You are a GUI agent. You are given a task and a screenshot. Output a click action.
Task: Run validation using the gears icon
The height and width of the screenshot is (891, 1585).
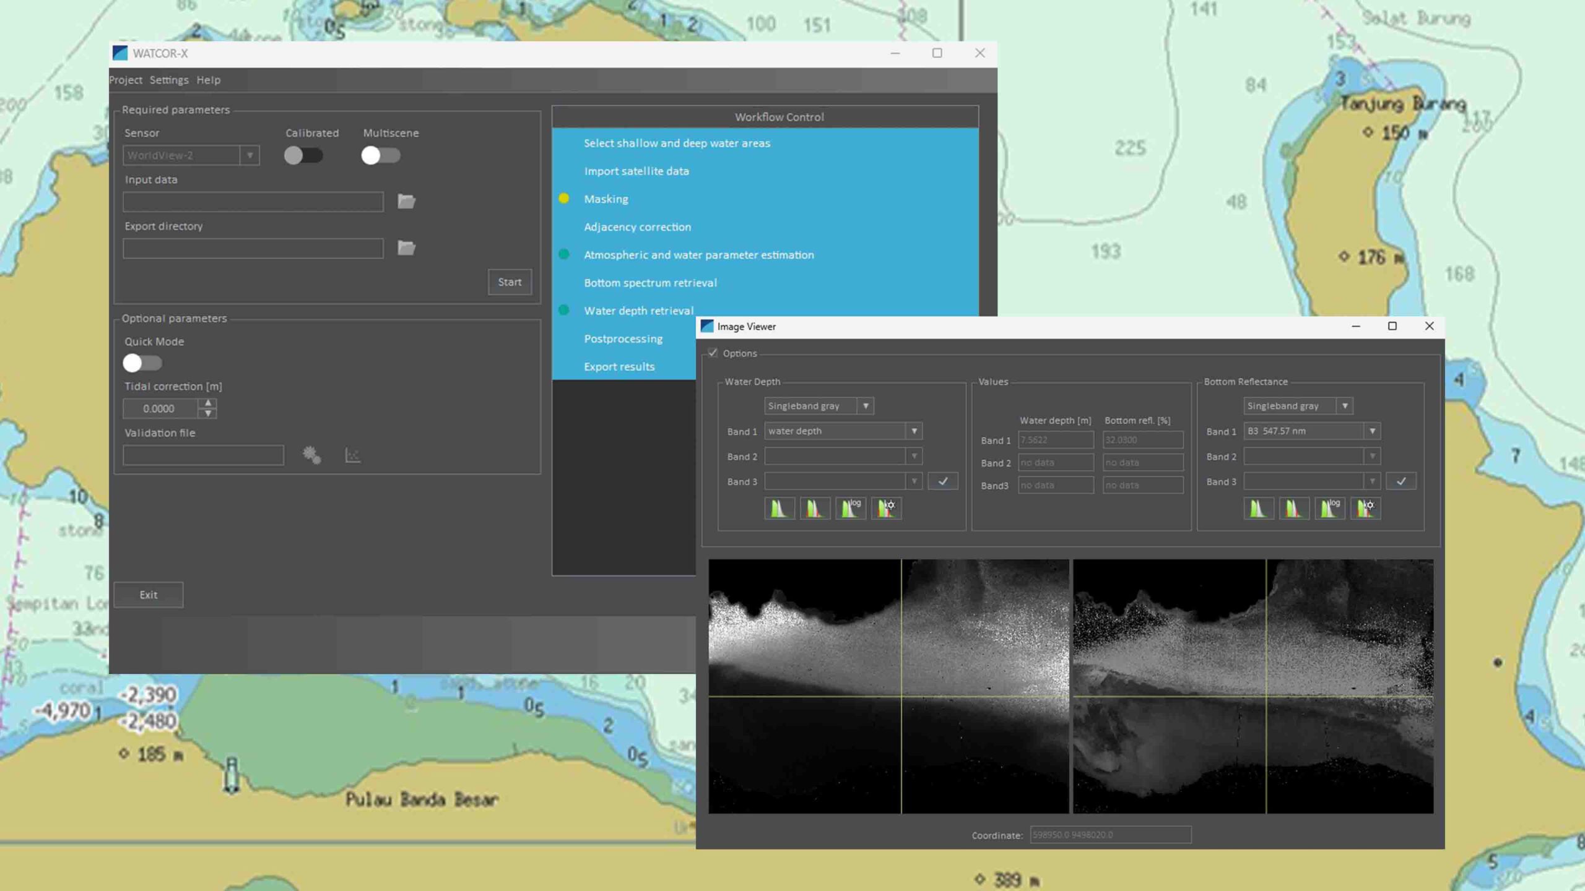[311, 454]
